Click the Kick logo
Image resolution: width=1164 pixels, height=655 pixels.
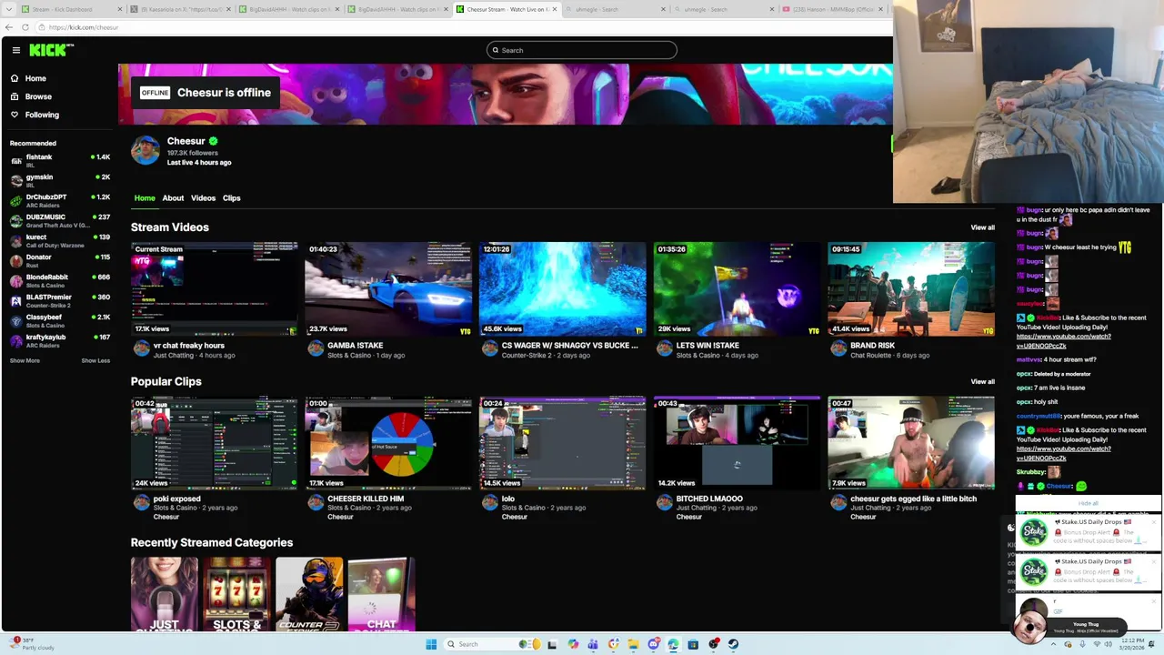(51, 50)
